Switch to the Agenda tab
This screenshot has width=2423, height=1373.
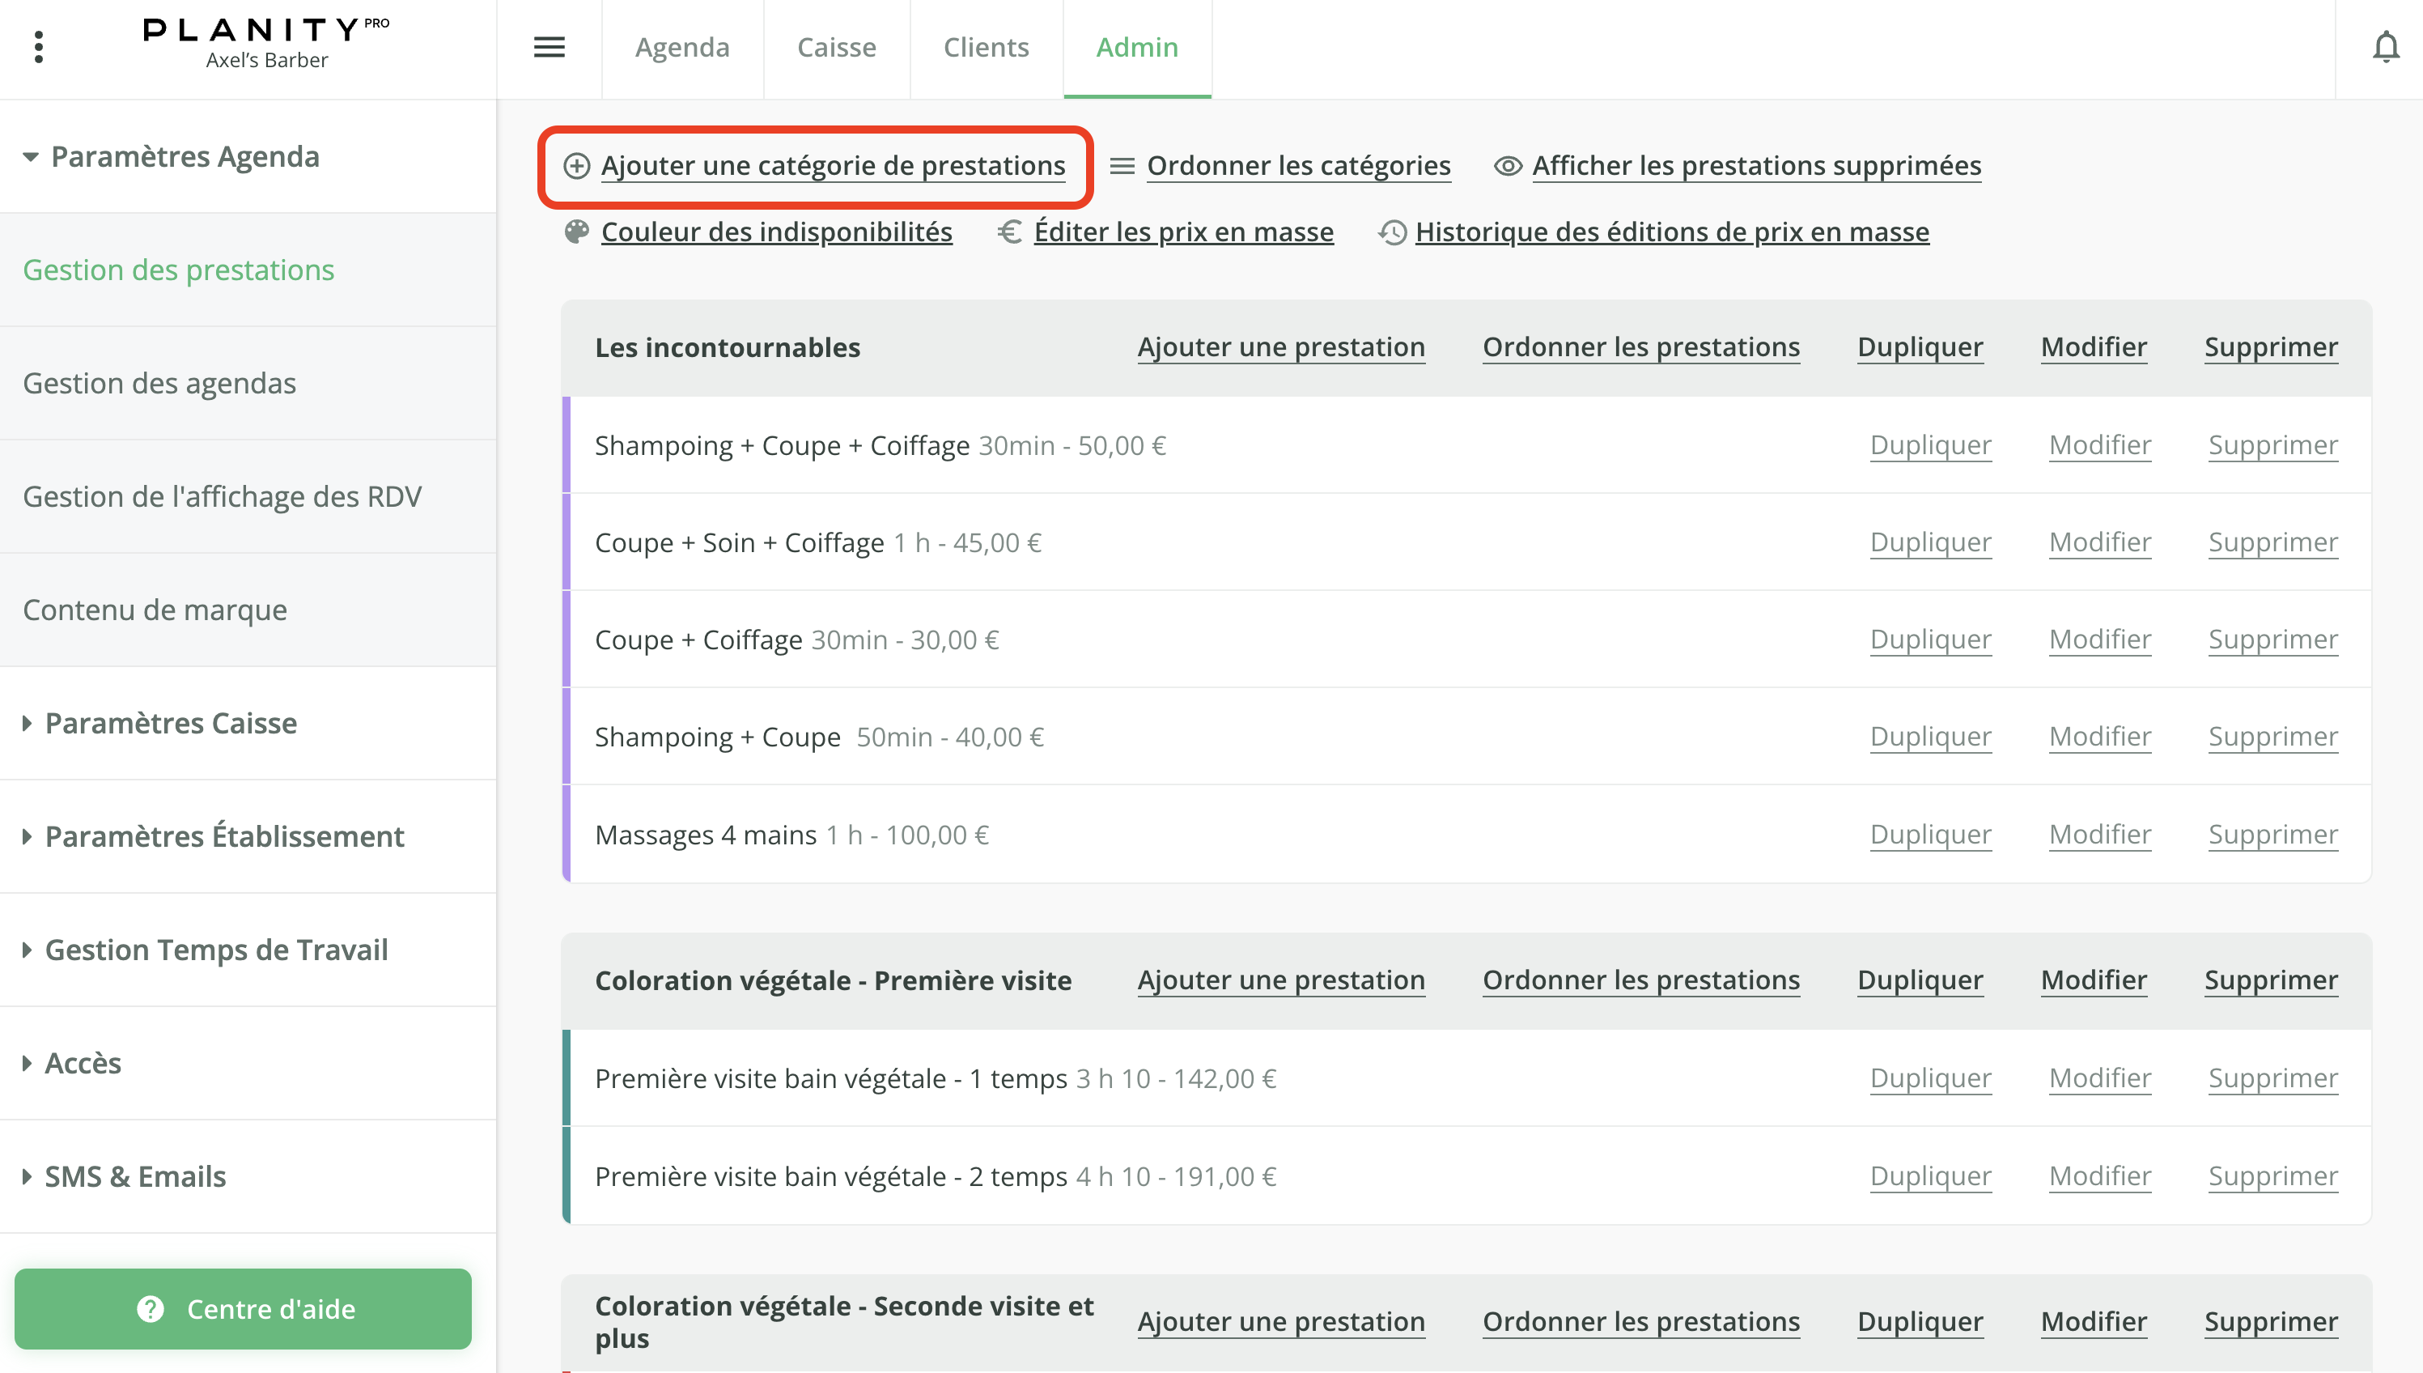pyautogui.click(x=681, y=47)
